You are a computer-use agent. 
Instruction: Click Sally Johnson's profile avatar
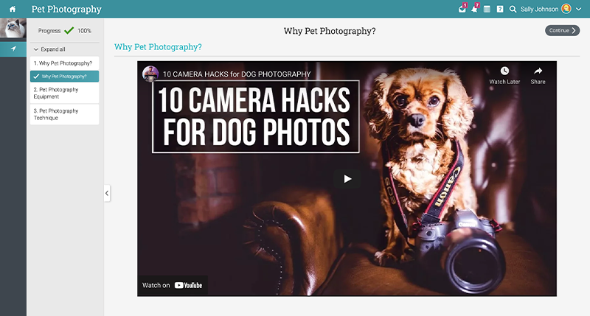pyautogui.click(x=566, y=9)
